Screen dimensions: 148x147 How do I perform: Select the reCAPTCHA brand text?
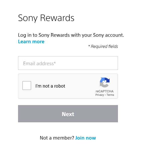tap(105, 91)
